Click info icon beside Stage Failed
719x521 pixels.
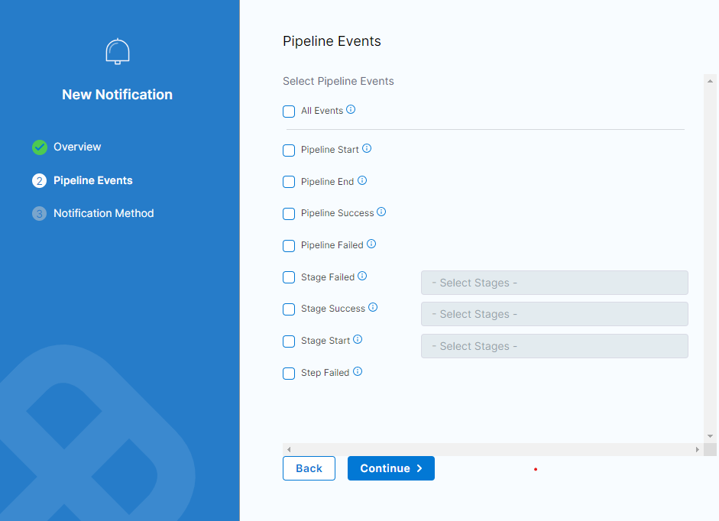pyautogui.click(x=362, y=277)
